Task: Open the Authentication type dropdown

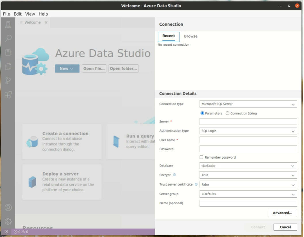Action: click(x=248, y=131)
